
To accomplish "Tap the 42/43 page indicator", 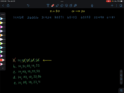I will pyautogui.click(x=121, y=77).
